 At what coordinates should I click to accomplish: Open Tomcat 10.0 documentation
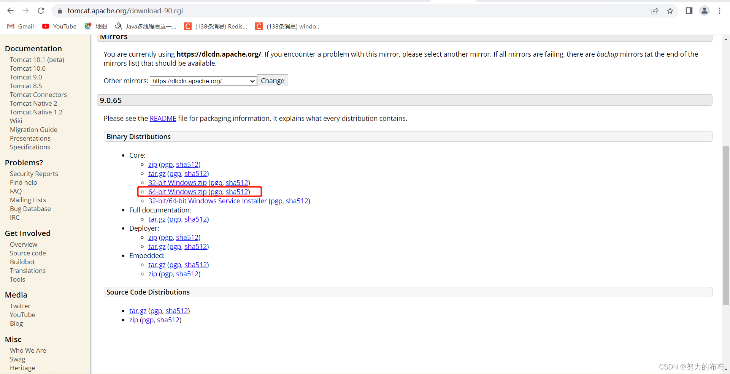coord(27,68)
